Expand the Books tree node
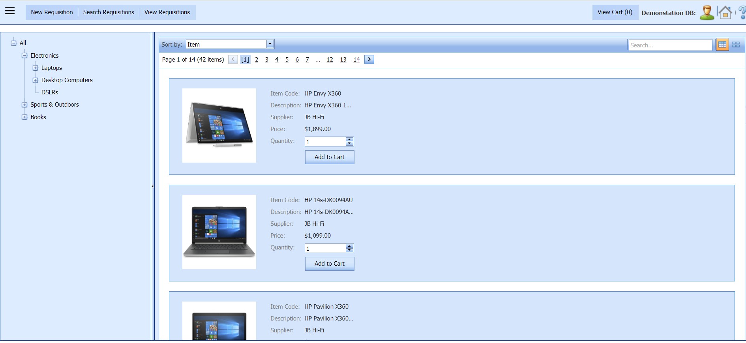This screenshot has width=746, height=343. [24, 117]
